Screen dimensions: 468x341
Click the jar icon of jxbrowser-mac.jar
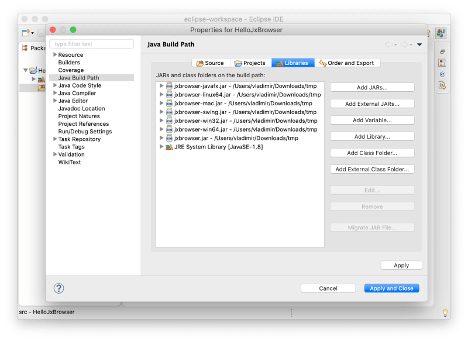pyautogui.click(x=169, y=103)
